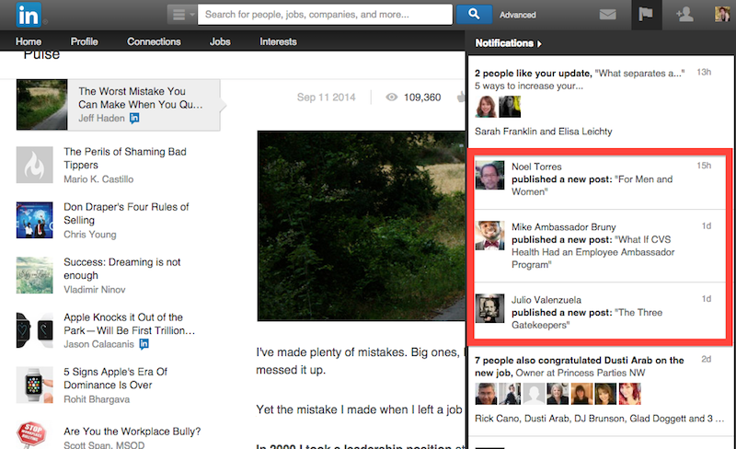
Task: Click the Success article thumbnail
Action: 35,275
